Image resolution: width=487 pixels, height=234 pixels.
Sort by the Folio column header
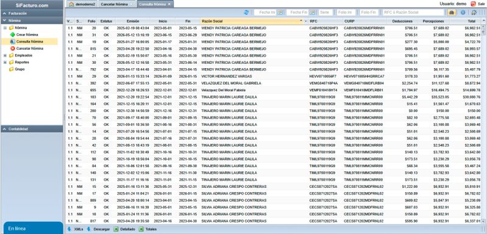tap(91, 21)
